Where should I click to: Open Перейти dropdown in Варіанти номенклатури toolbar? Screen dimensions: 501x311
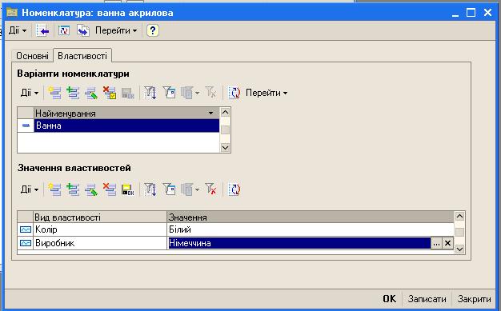point(267,93)
